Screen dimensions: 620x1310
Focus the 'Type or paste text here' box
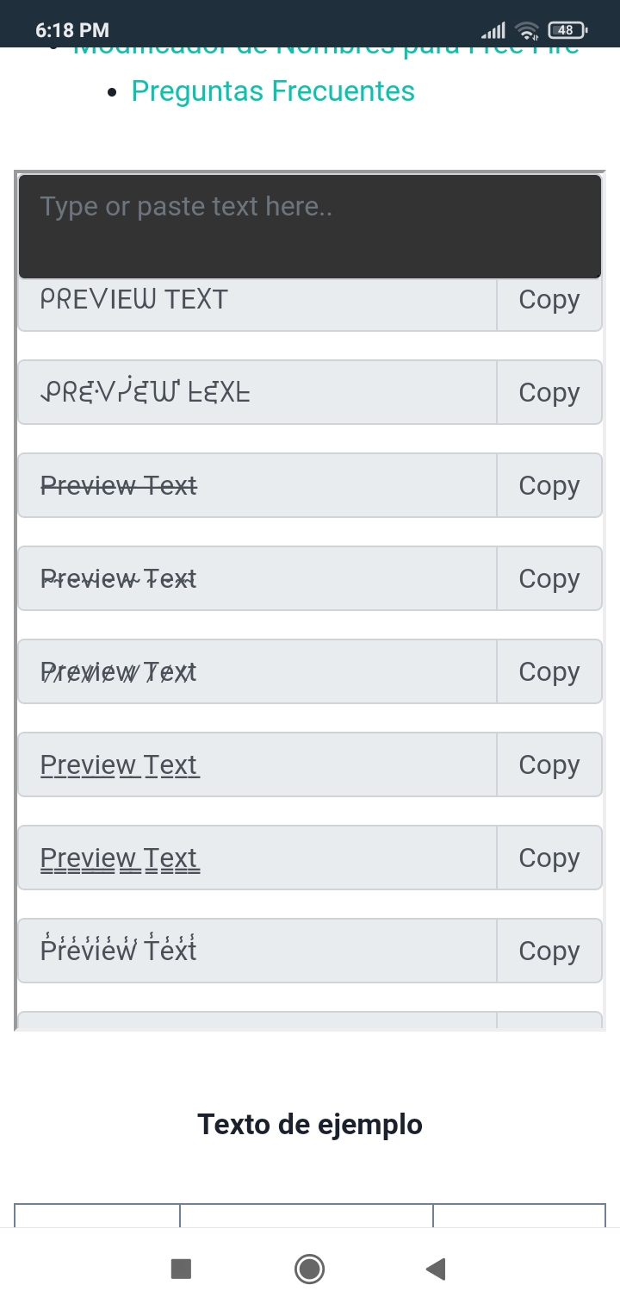(x=310, y=226)
